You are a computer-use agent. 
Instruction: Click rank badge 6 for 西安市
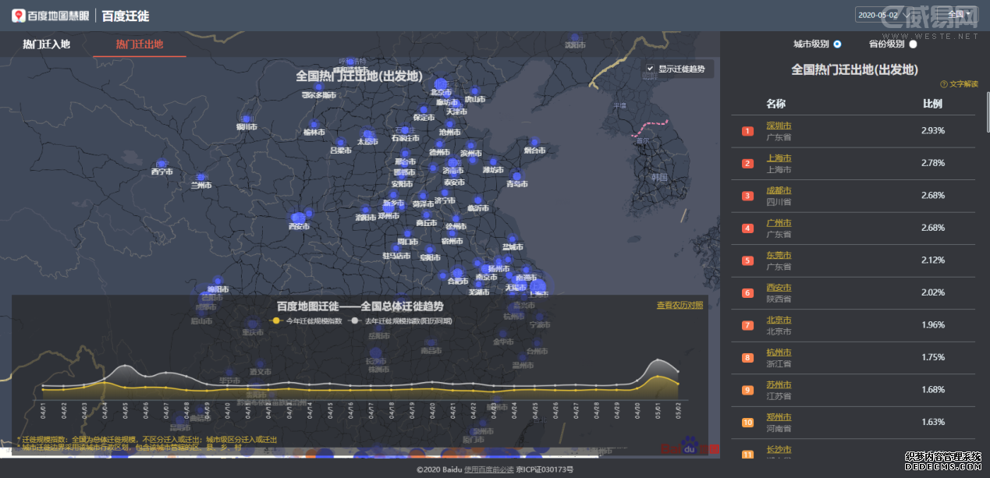pos(747,293)
